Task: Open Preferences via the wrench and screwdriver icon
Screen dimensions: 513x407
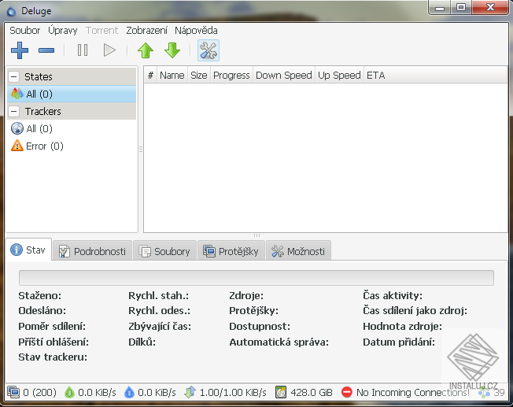Action: (209, 50)
